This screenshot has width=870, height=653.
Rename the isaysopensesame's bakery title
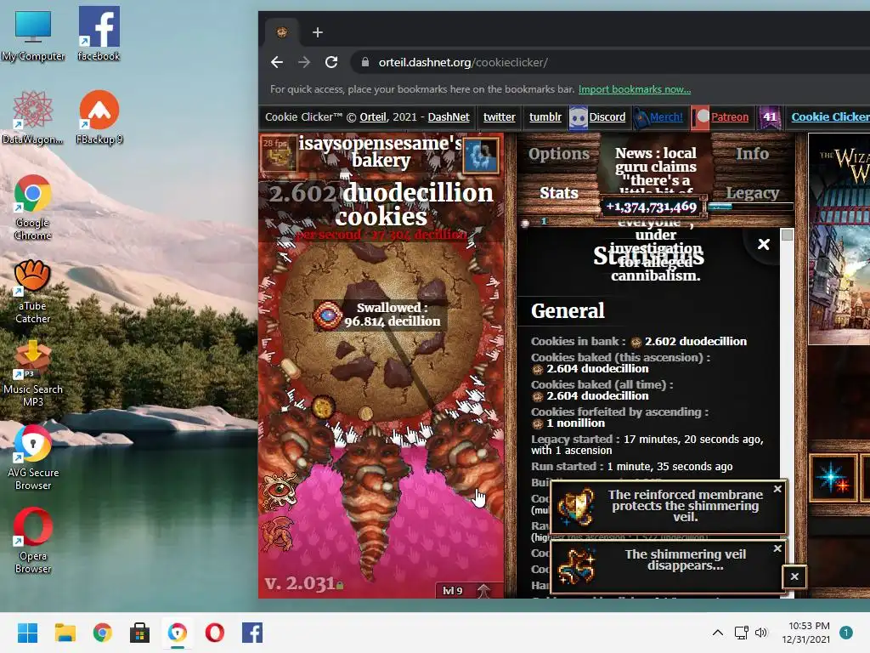click(x=381, y=151)
